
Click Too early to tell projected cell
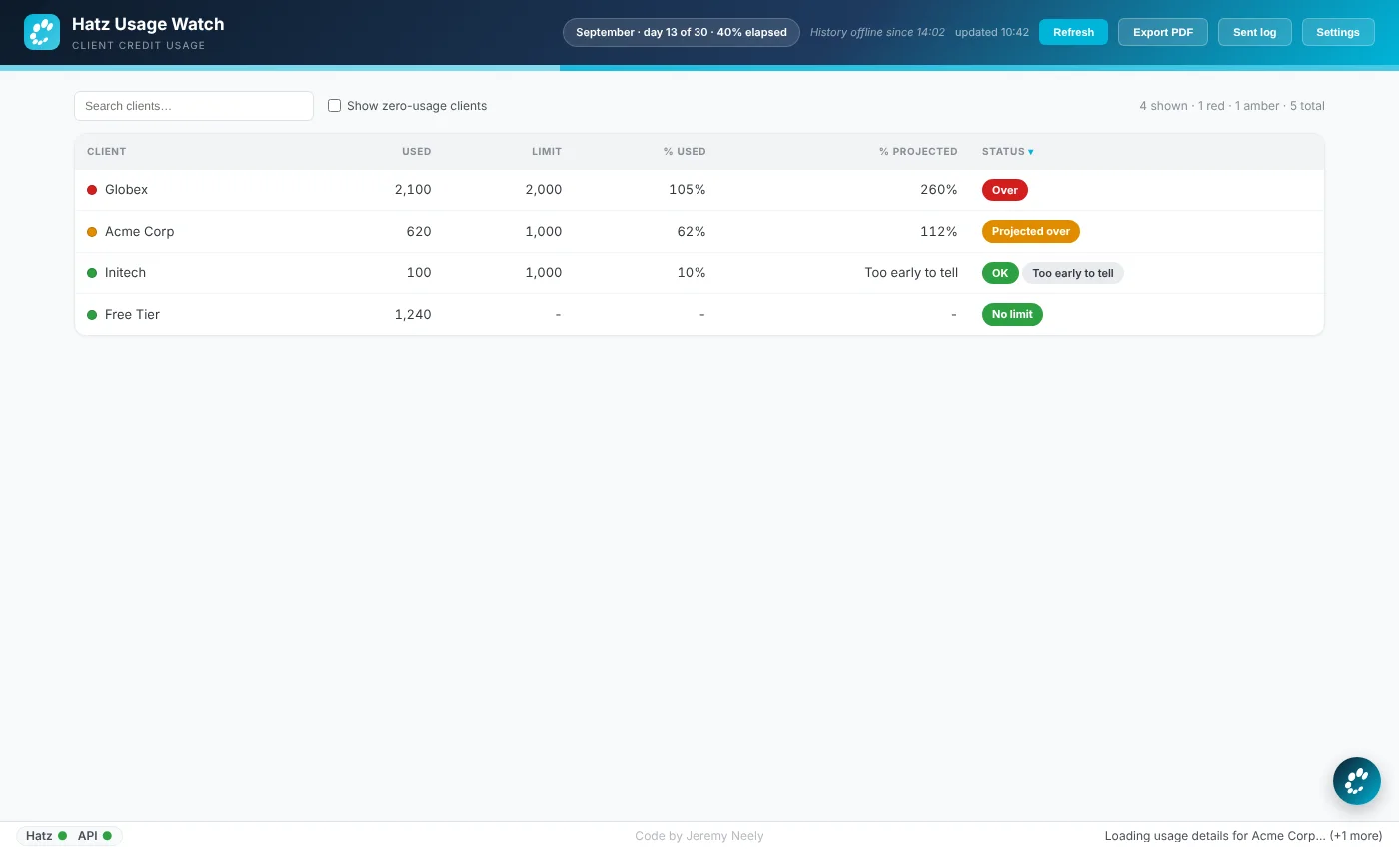(x=911, y=273)
